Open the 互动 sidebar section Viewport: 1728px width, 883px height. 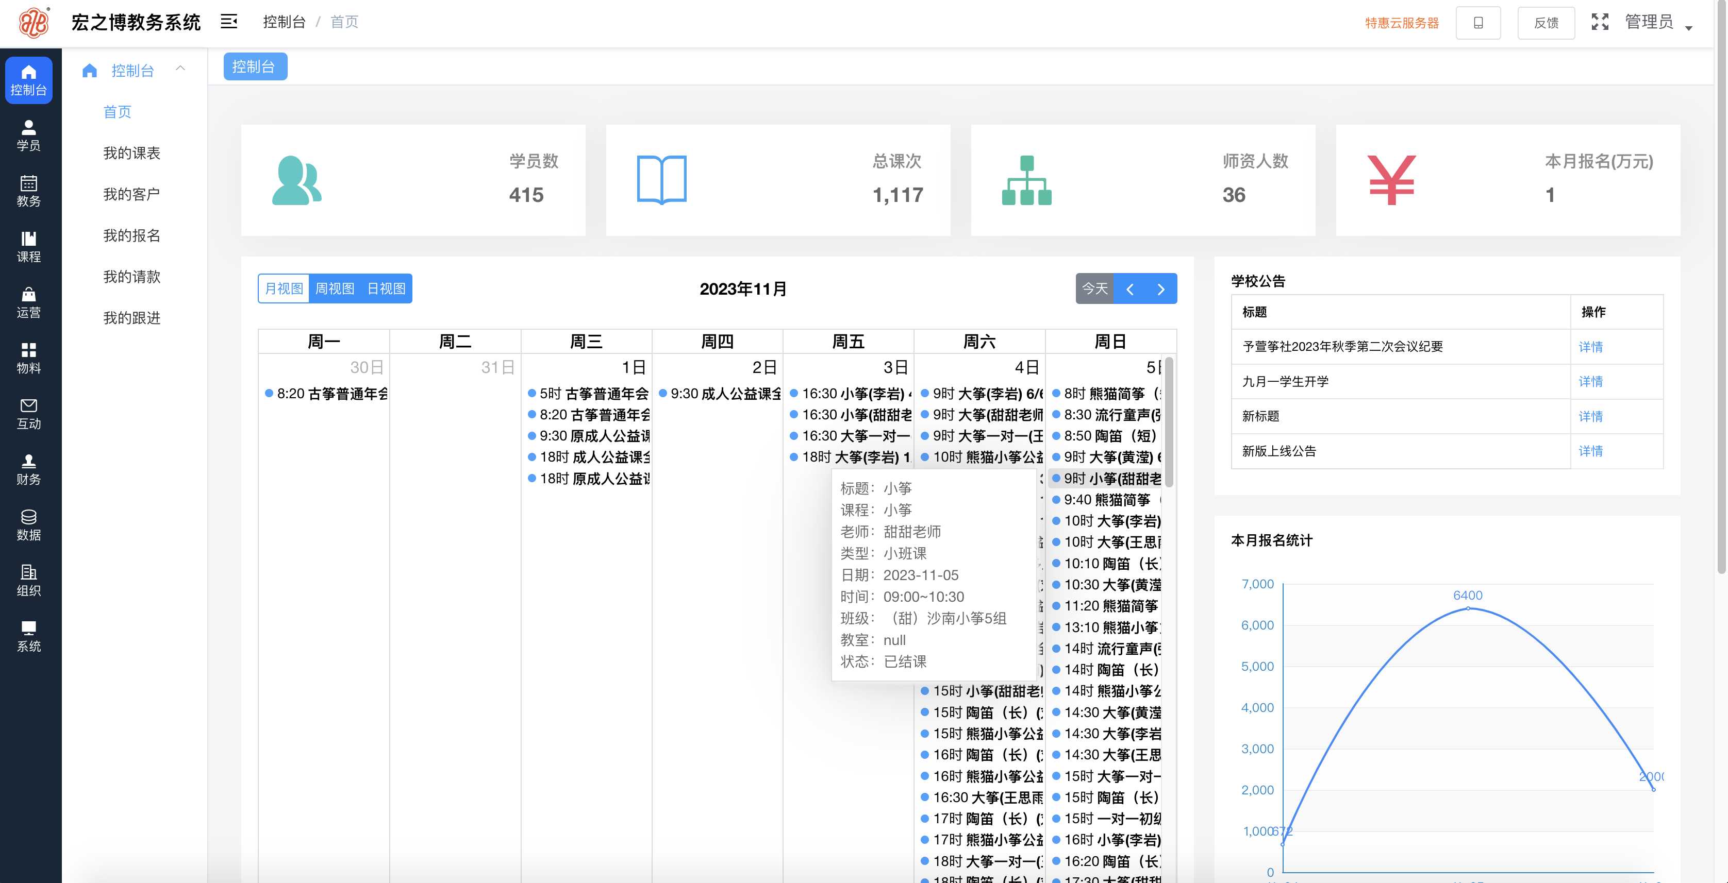coord(29,414)
